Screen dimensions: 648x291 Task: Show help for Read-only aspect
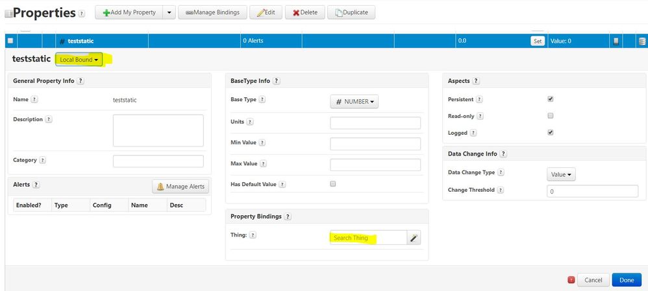480,117
